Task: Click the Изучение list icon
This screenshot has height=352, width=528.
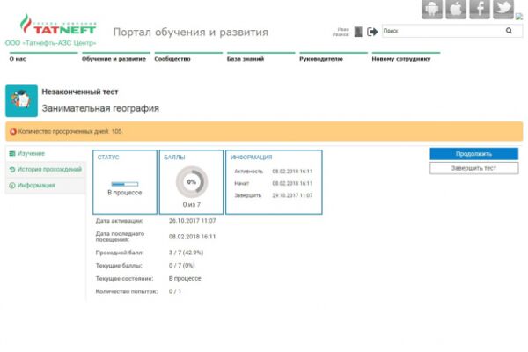Action: pyautogui.click(x=12, y=154)
